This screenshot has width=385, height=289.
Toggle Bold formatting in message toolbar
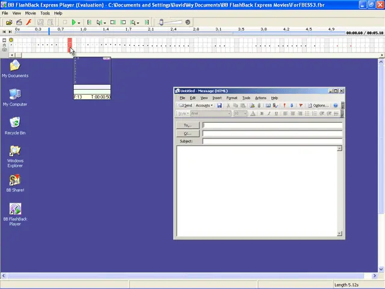tap(262, 114)
